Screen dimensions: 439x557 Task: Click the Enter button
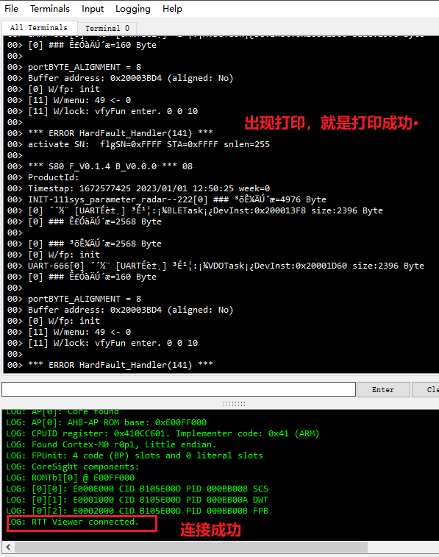383,390
